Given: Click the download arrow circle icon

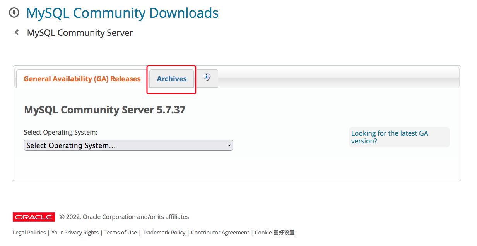Looking at the screenshot, I should 14,13.
